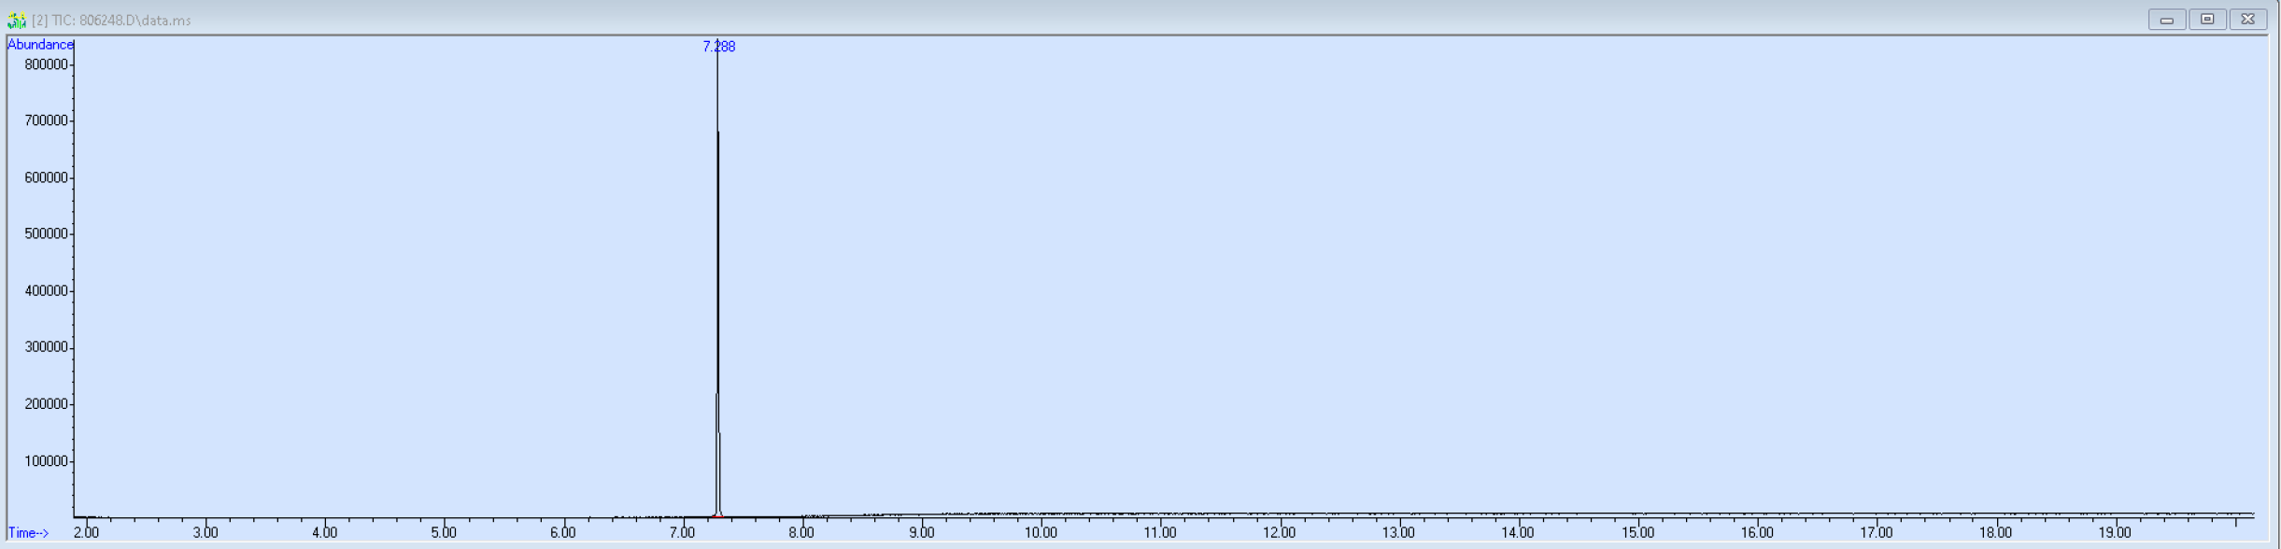Viewport: 2281px width, 549px height.
Task: Click the 9.00 time axis value
Action: tap(922, 532)
